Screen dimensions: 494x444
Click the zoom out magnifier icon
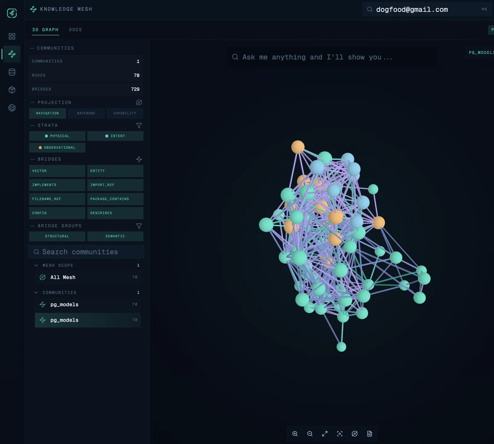coord(310,434)
